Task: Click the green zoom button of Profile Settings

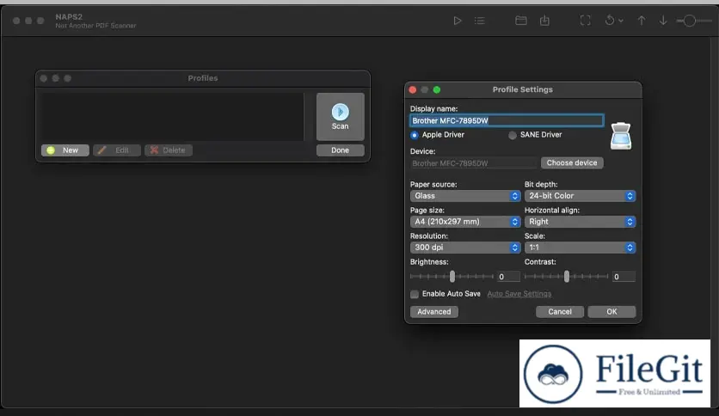Action: (x=437, y=89)
